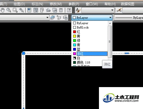
Task: Choose ByLayer in the color list
Action: pyautogui.click(x=90, y=23)
